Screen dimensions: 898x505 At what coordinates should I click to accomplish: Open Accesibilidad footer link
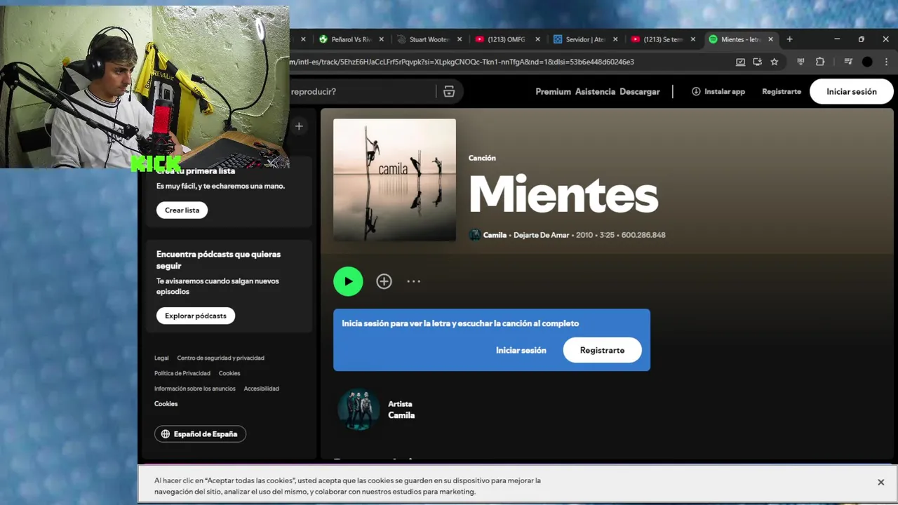(261, 389)
